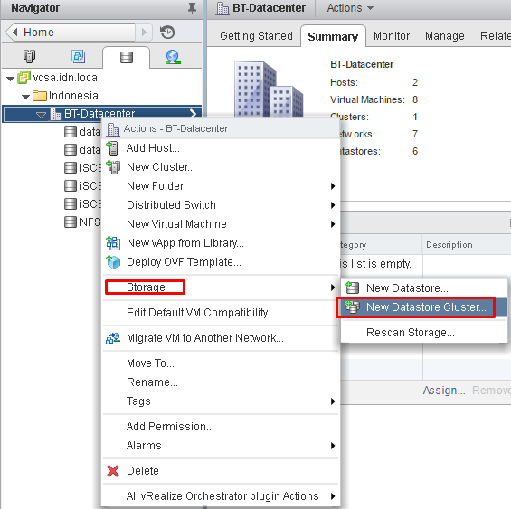Select the Indonesia folder label in the tree
This screenshot has width=511, height=509.
tap(73, 96)
